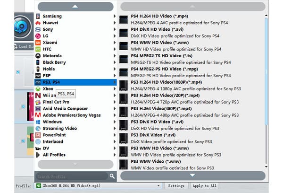Click the red video thumbnail in file list
The width and height of the screenshot is (283, 193).
(x=30, y=106)
